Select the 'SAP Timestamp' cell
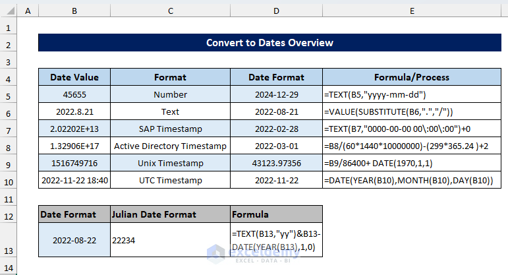This screenshot has width=508, height=275. [171, 129]
